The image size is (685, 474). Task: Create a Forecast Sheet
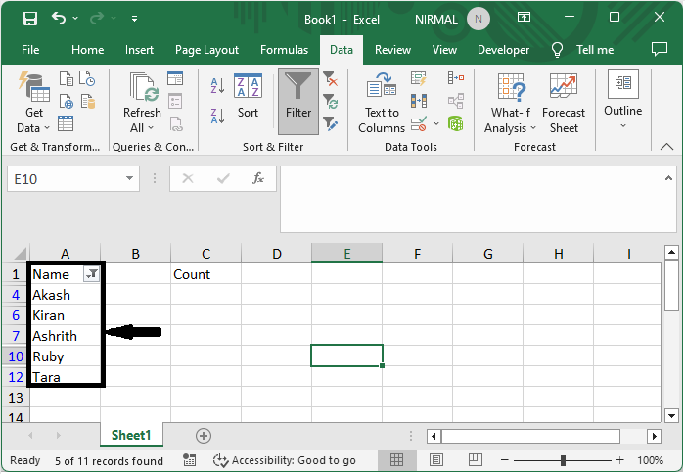[x=564, y=102]
